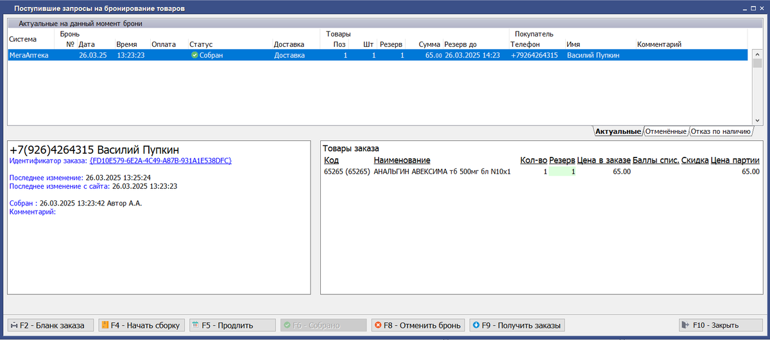The height and width of the screenshot is (340, 770).
Task: Click F8 - Отменить бронь button
Action: pos(418,325)
